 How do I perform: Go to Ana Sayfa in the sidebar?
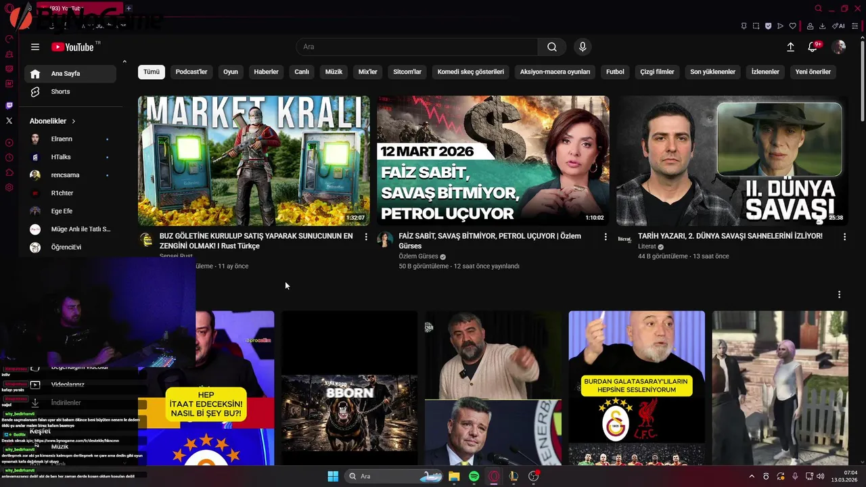(x=70, y=74)
